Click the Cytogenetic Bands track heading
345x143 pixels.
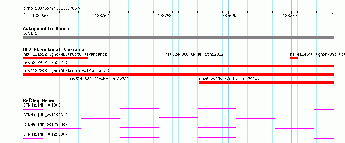point(46,29)
